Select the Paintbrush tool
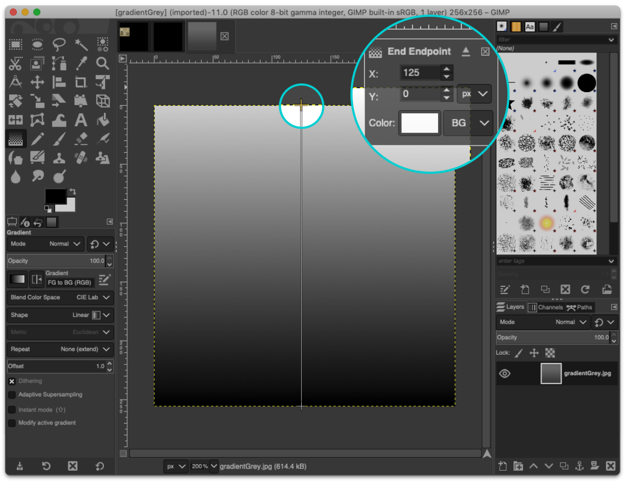626x482 pixels. (59, 139)
